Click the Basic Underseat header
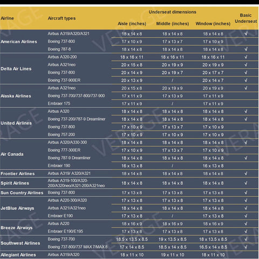This screenshot has height=259, width=259. (x=246, y=18)
